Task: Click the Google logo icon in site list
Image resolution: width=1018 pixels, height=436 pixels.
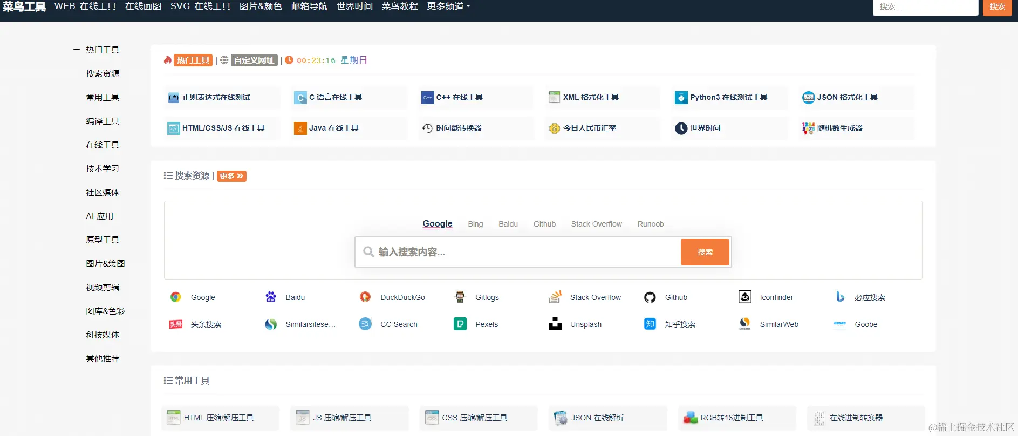Action: coord(175,297)
